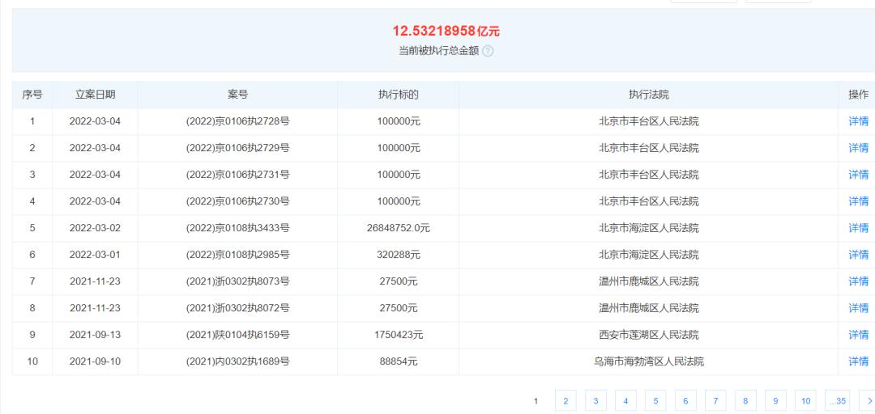This screenshot has width=875, height=414.
Task: Select current page number 1
Action: tap(536, 400)
